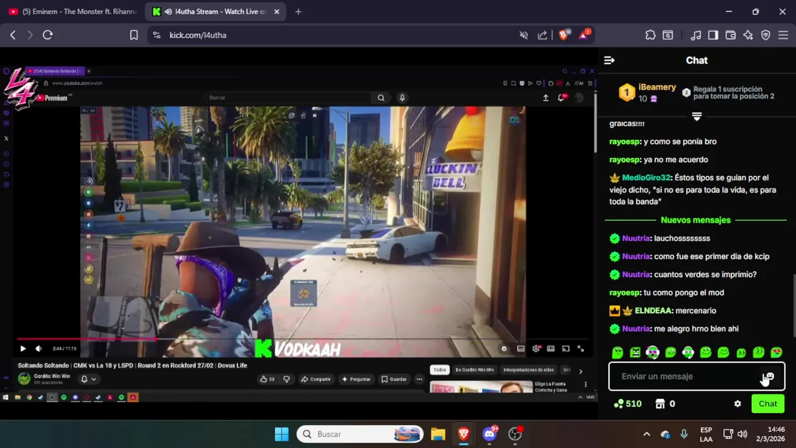This screenshot has height=448, width=796.
Task: Click the taskbar Buscar search box
Action: (x=360, y=434)
